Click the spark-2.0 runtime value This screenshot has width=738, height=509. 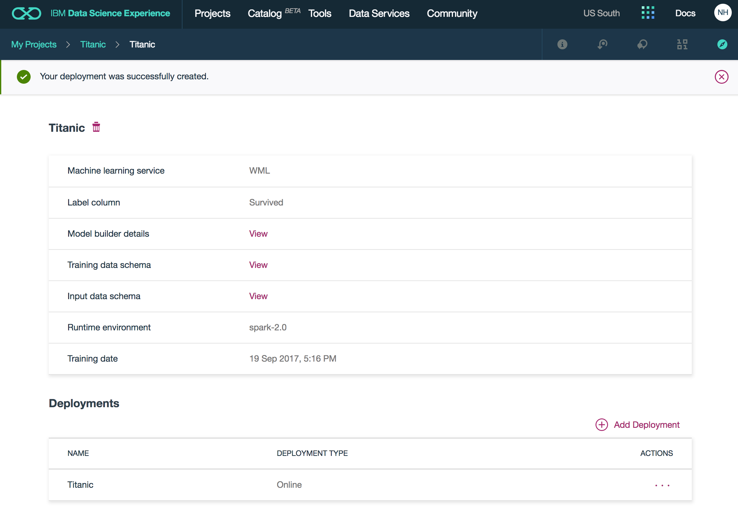coord(268,328)
